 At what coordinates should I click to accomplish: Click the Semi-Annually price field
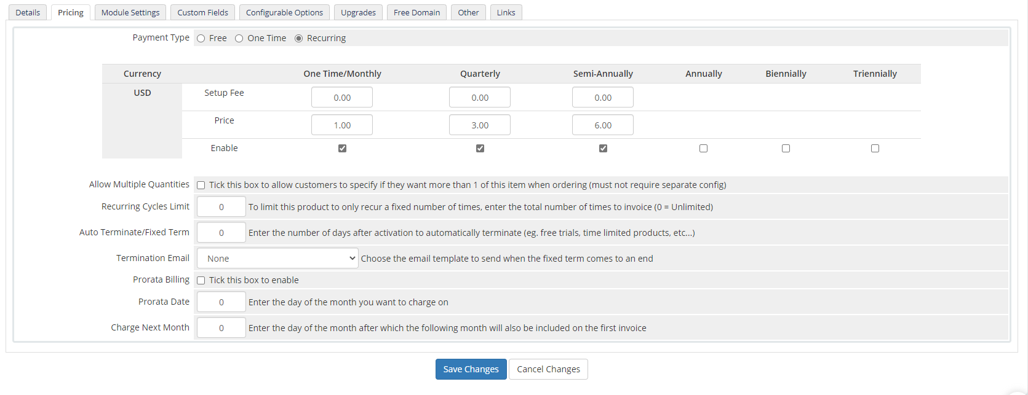pyautogui.click(x=603, y=125)
